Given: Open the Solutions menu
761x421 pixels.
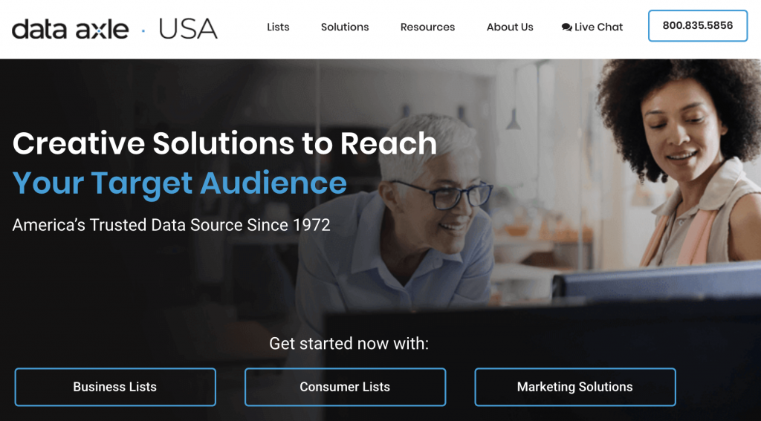Looking at the screenshot, I should tap(345, 27).
